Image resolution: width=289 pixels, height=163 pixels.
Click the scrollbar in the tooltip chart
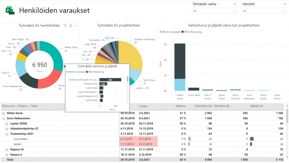(x=127, y=79)
